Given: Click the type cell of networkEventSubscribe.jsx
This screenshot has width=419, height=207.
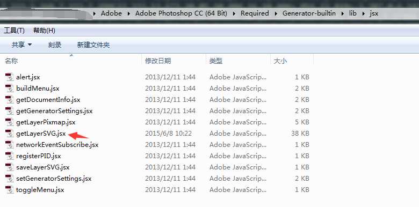Looking at the screenshot, I should pos(238,145).
